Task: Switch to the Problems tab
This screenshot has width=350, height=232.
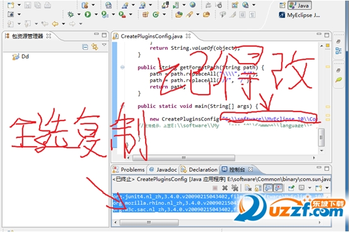Action: coord(129,170)
